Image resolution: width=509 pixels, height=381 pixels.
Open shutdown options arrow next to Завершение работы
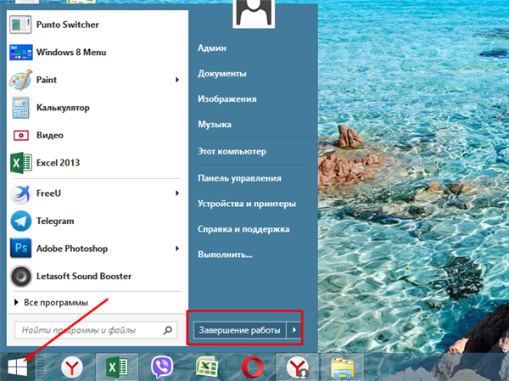click(x=294, y=330)
